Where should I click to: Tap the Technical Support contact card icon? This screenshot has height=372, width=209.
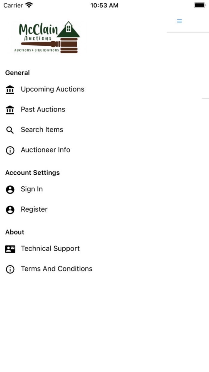click(x=10, y=248)
